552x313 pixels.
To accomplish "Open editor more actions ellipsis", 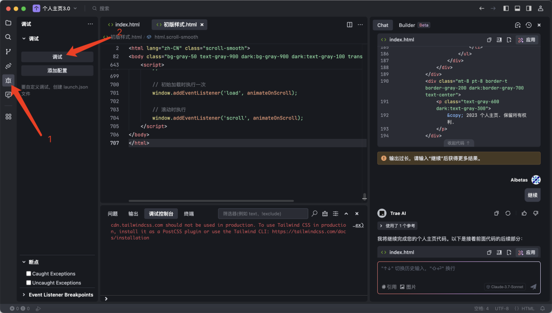I will tap(360, 25).
